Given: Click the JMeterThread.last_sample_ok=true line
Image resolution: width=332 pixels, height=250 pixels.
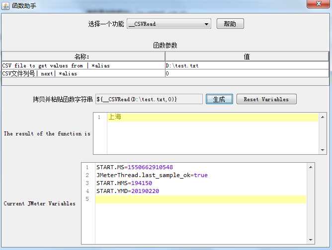Looking at the screenshot, I should point(152,175).
